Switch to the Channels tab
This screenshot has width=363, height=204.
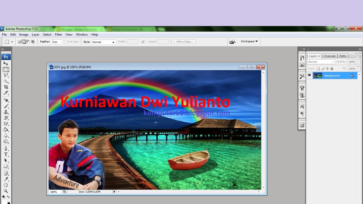pyautogui.click(x=330, y=56)
